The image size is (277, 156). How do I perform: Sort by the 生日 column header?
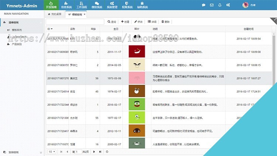tap(111, 29)
